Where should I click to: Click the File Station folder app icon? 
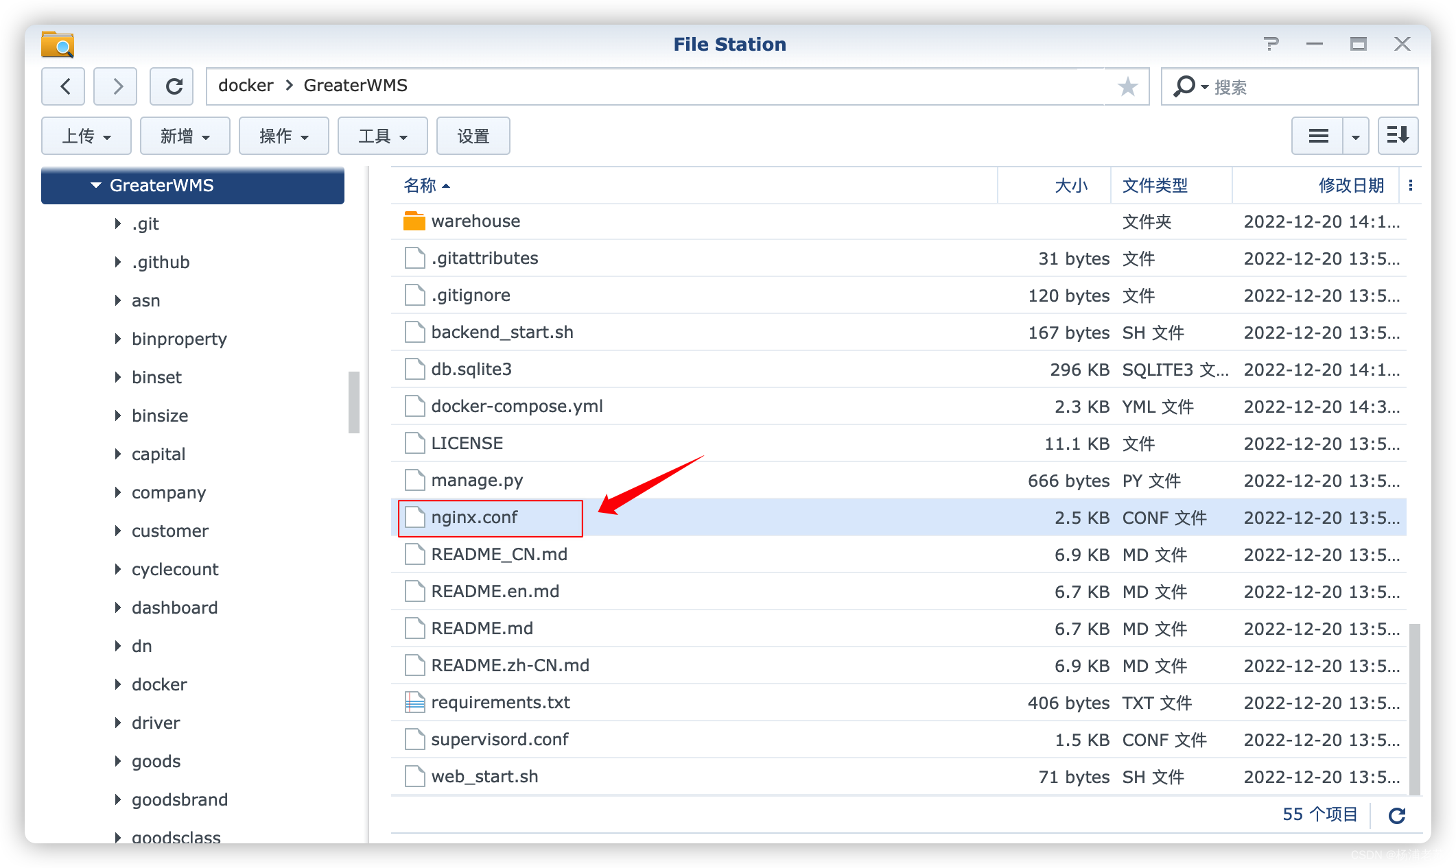(58, 44)
